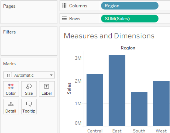Click the Filters shelf label
The image size is (170, 133).
[9, 32]
